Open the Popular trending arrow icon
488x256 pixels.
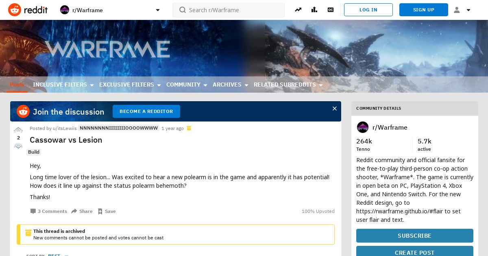(298, 10)
